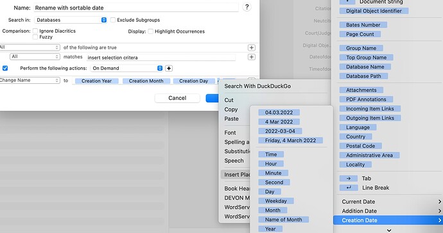
Task: Select the Creation Day token
Action: click(x=193, y=81)
